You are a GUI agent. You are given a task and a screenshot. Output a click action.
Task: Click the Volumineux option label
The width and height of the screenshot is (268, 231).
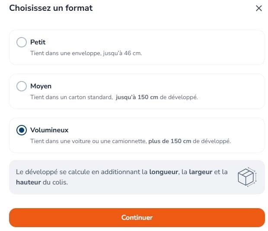coord(49,130)
